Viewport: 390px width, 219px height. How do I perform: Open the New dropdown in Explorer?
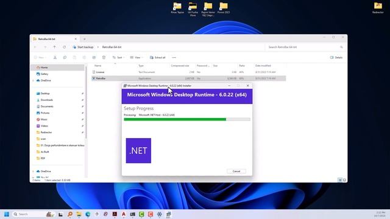pos(40,57)
